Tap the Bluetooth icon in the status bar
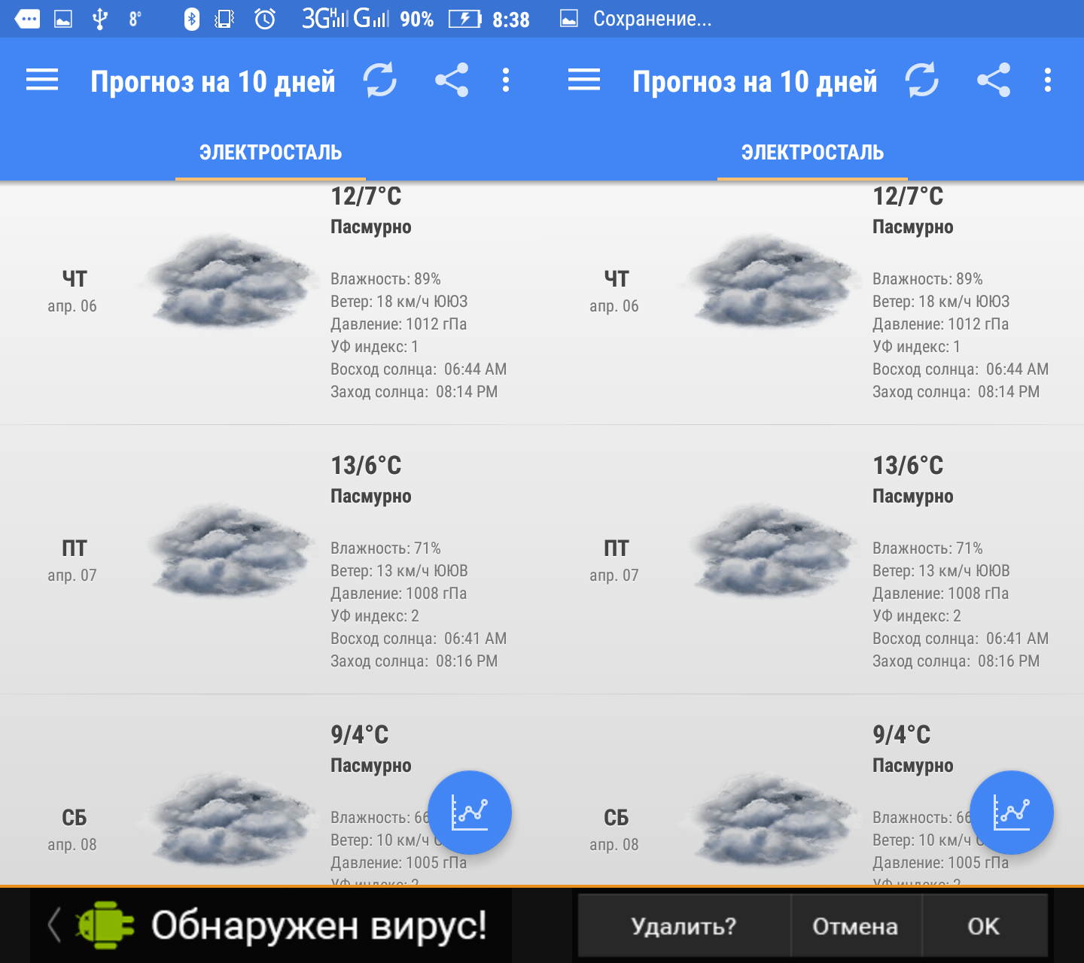The height and width of the screenshot is (963, 1084). click(191, 19)
